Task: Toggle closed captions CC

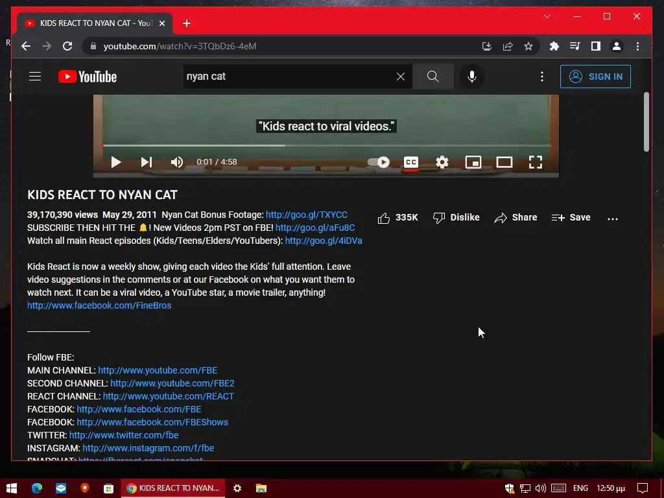Action: (x=410, y=162)
